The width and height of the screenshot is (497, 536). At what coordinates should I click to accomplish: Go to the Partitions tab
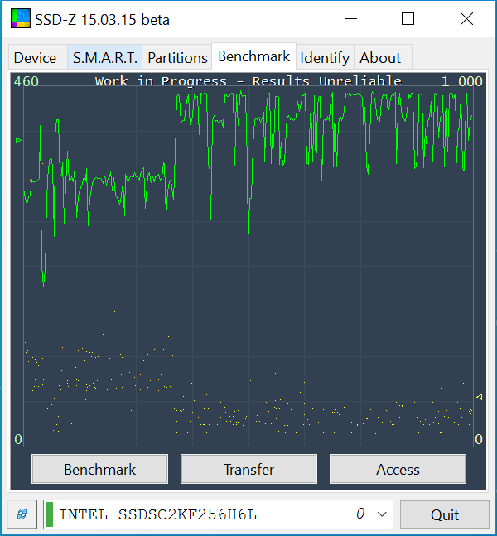(x=177, y=58)
